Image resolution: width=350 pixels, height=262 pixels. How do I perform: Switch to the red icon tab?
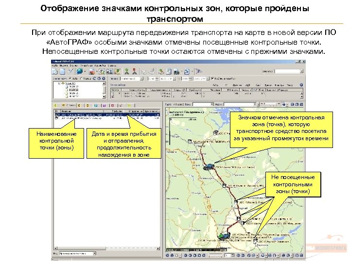112,105
